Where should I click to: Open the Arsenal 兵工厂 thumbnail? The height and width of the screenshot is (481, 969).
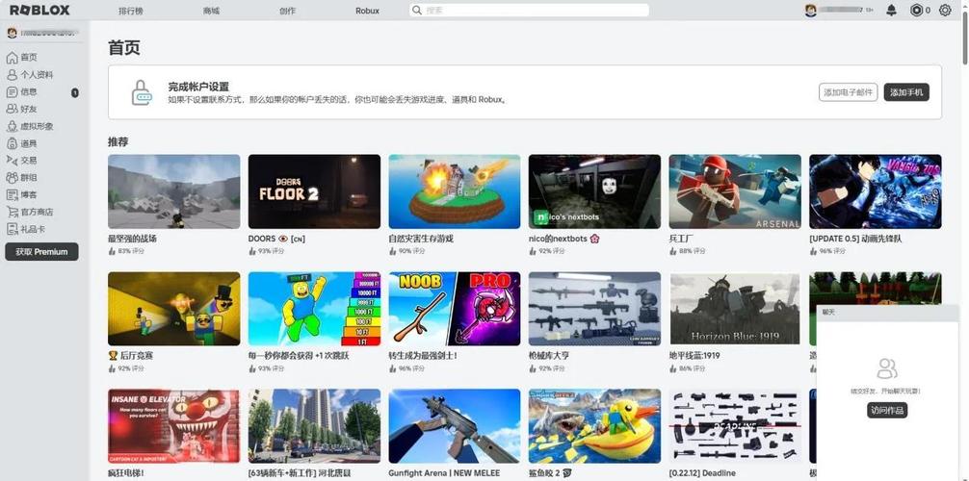tap(735, 191)
